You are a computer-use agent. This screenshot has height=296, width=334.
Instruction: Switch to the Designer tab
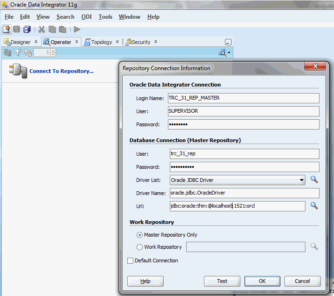coord(21,42)
